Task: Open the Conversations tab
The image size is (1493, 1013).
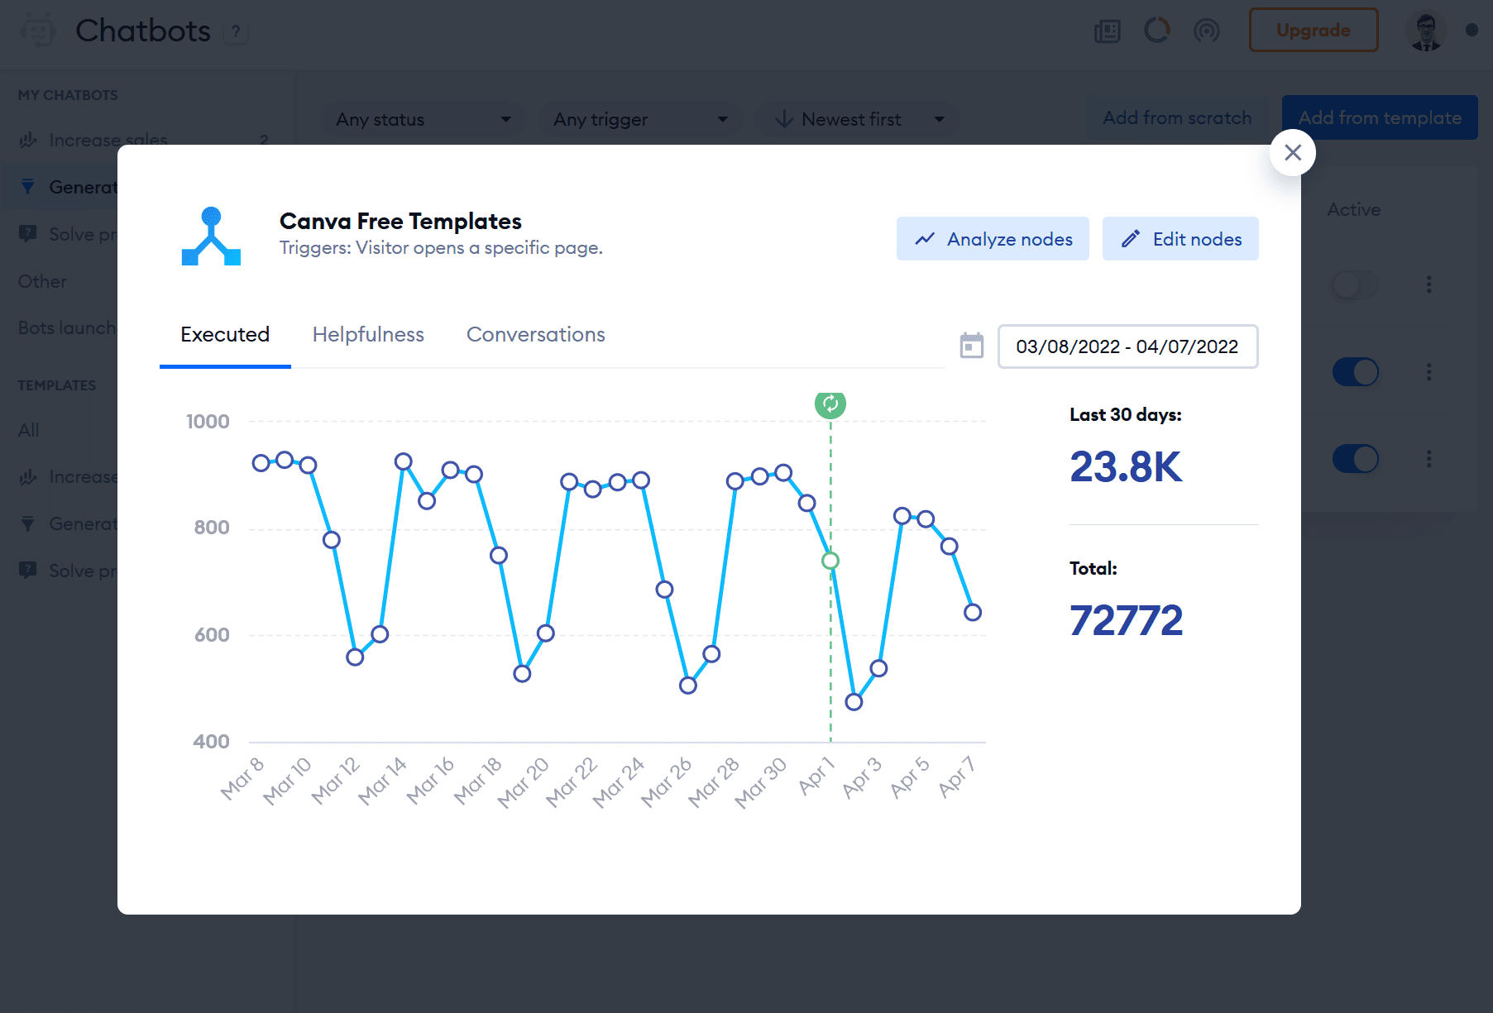Action: [x=536, y=335]
